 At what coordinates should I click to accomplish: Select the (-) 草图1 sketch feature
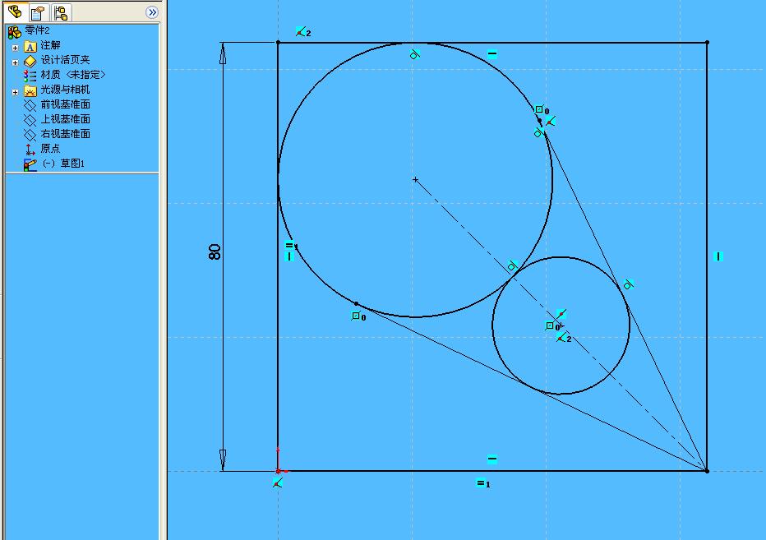click(54, 164)
